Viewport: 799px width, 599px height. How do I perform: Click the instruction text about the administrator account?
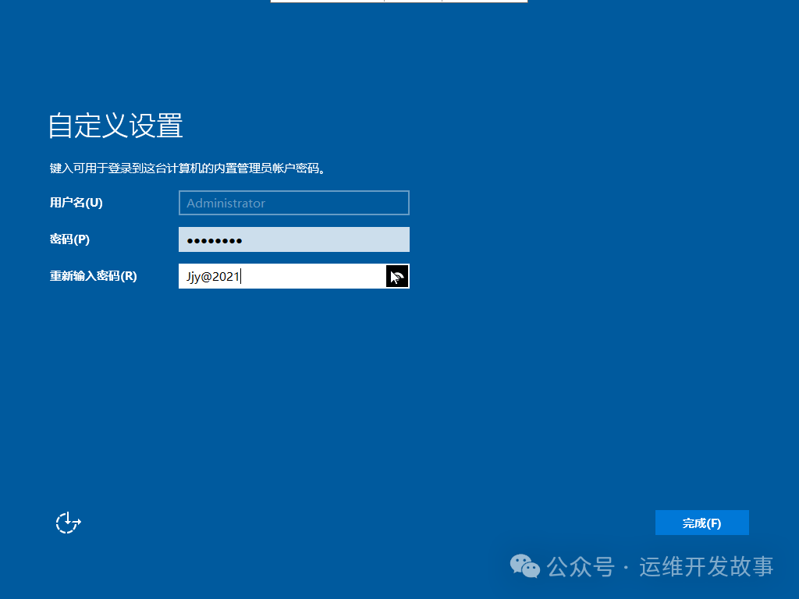pos(187,168)
